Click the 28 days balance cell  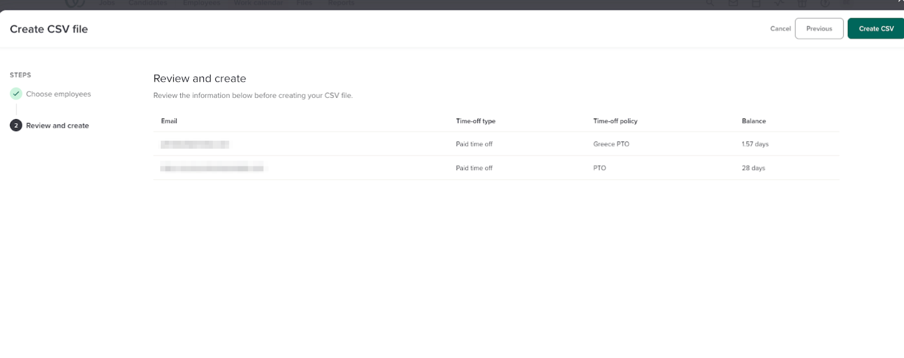point(753,168)
